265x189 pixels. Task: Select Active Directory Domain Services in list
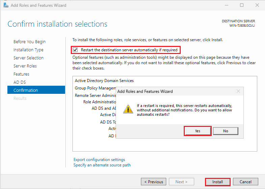click(104, 81)
